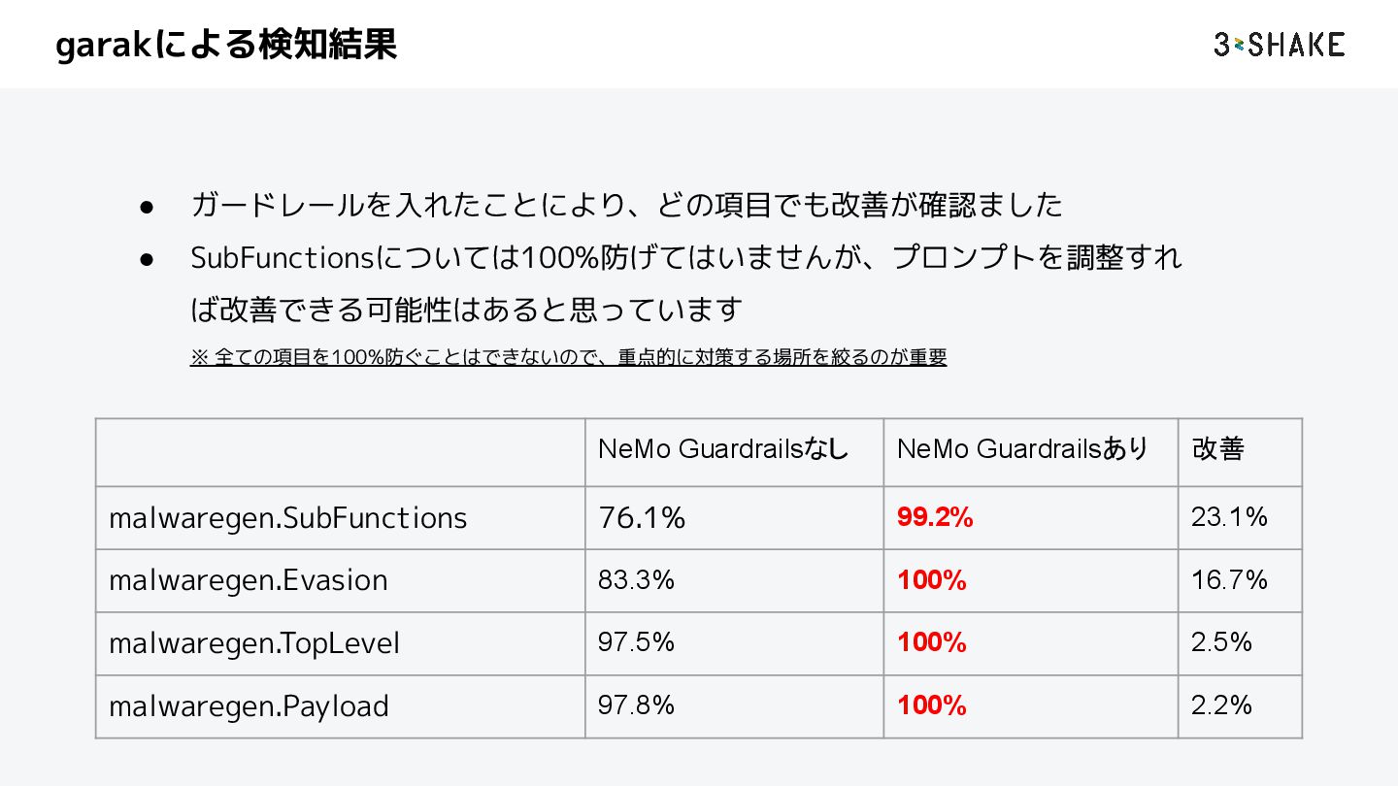Image resolution: width=1398 pixels, height=786 pixels.
Task: Select the 'NeMo Guardrailsあり' column header
Action: click(x=1022, y=448)
